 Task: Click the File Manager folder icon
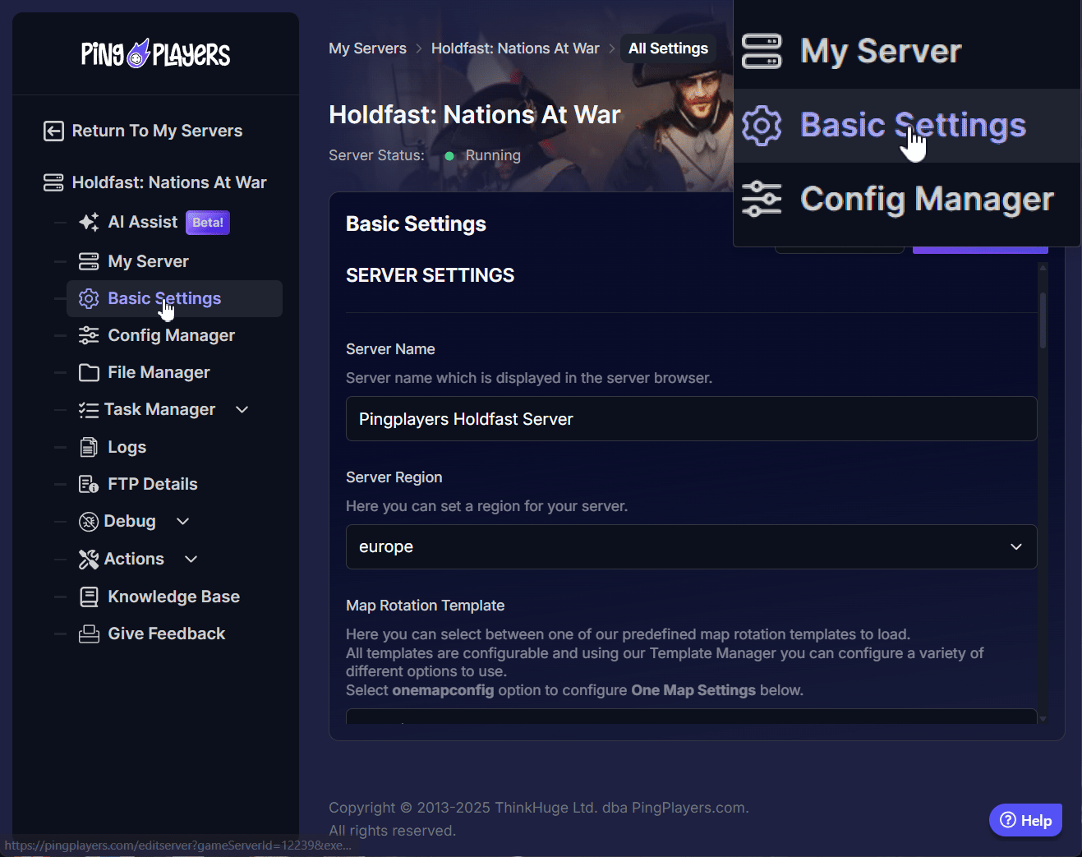[x=89, y=372]
